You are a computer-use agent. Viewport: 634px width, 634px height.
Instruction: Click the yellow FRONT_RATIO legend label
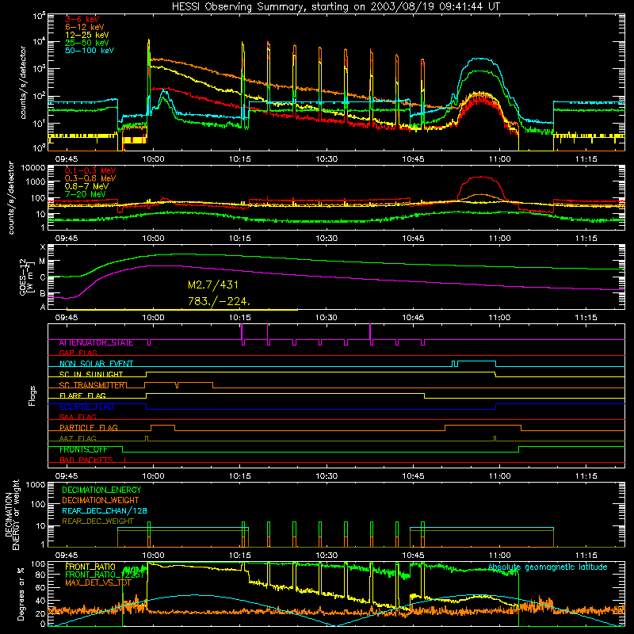coord(90,567)
